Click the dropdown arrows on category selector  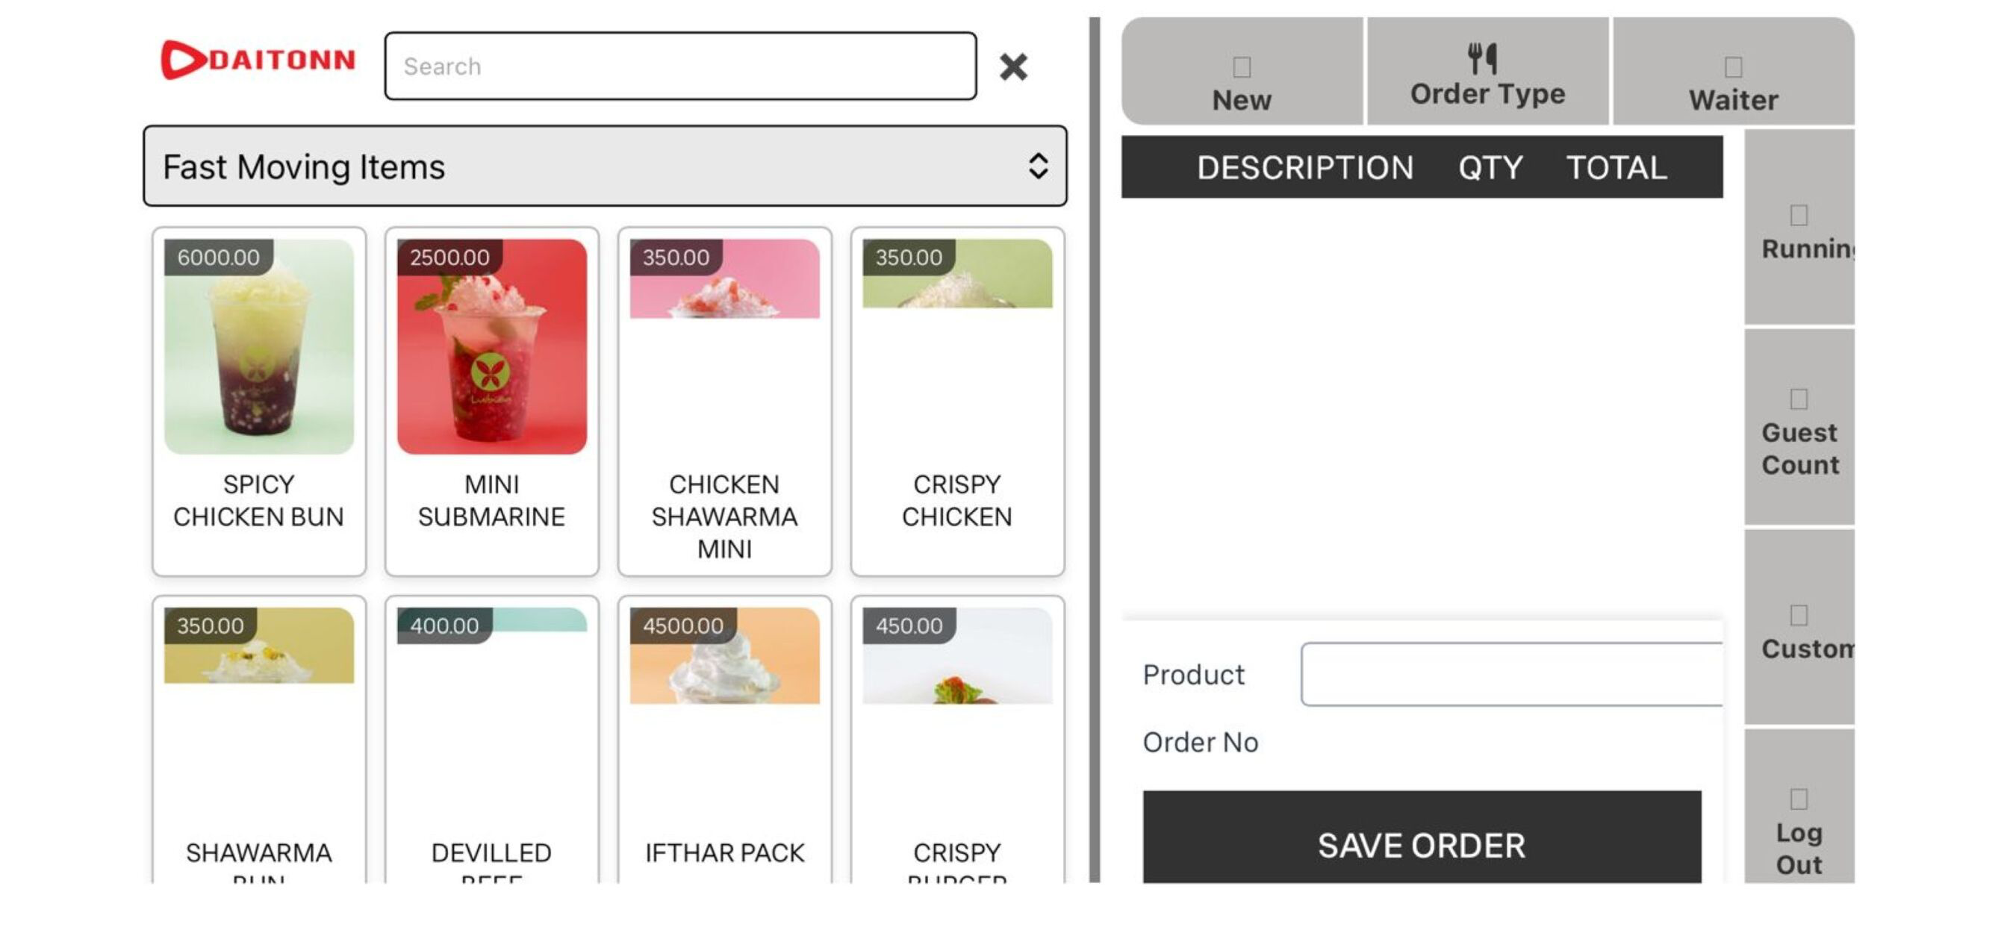point(1038,166)
